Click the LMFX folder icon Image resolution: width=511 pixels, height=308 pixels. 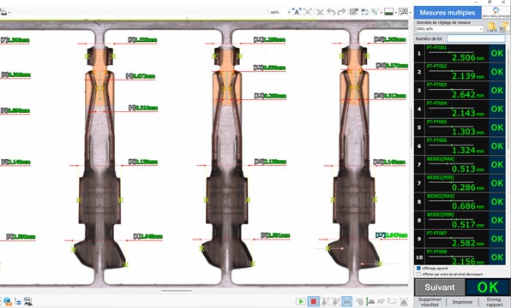492,27
